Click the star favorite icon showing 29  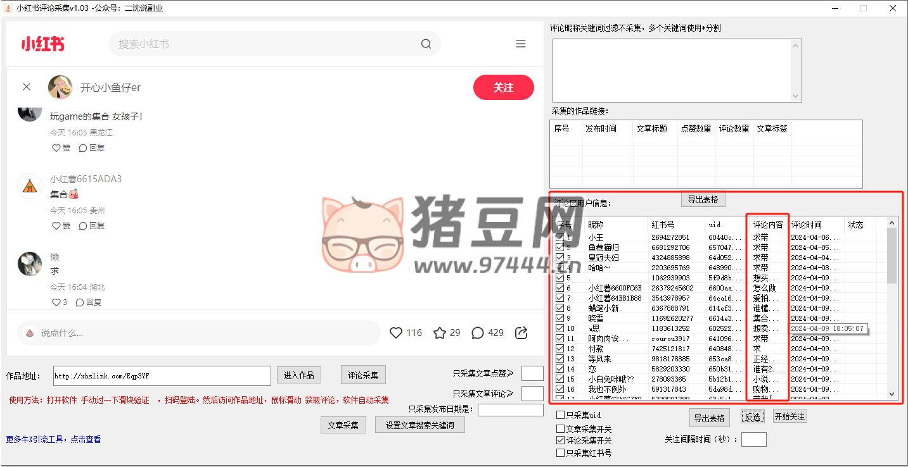pyautogui.click(x=440, y=333)
